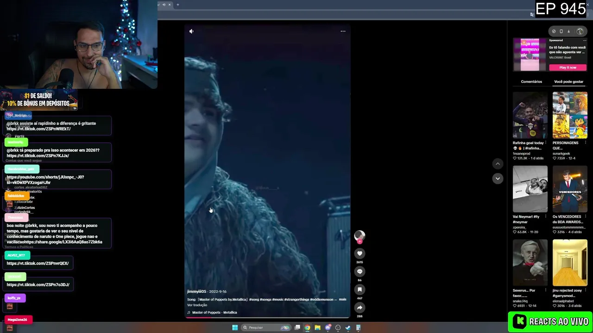
Task: Open options for Severus Por favor card
Action: [x=545, y=290]
